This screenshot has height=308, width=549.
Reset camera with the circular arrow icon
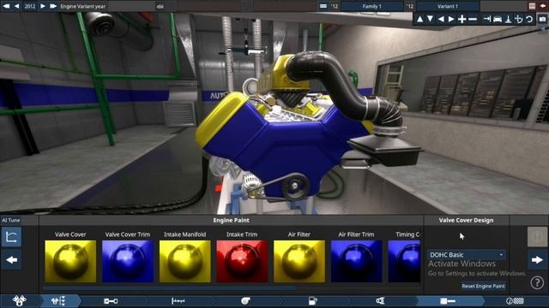pos(529,19)
